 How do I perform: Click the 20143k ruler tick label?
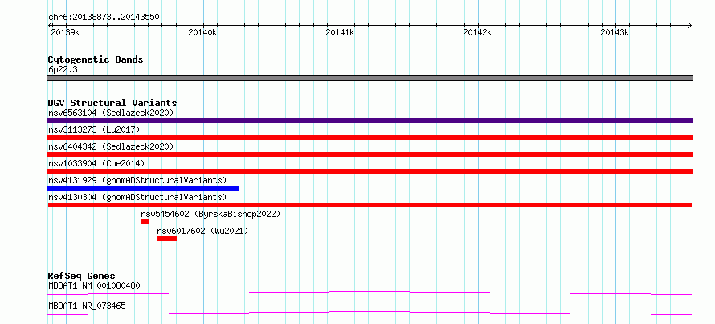point(615,32)
